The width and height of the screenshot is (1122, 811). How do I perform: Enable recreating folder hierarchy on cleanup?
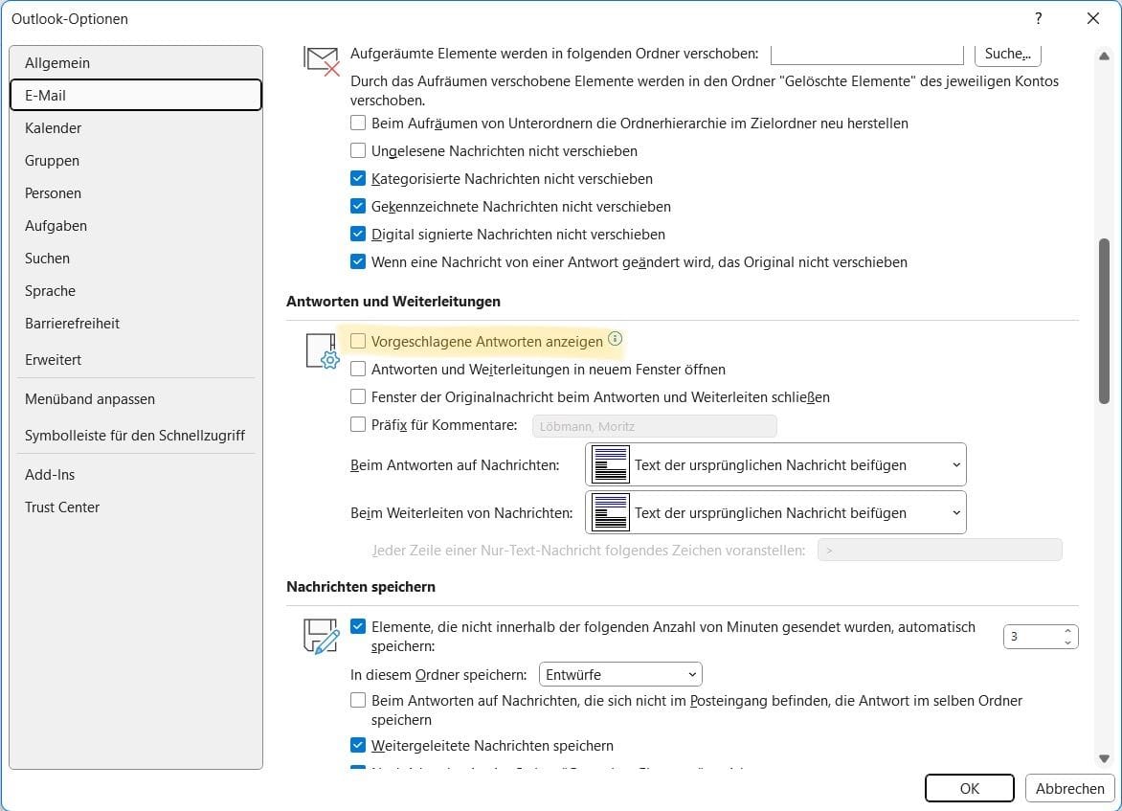[358, 123]
